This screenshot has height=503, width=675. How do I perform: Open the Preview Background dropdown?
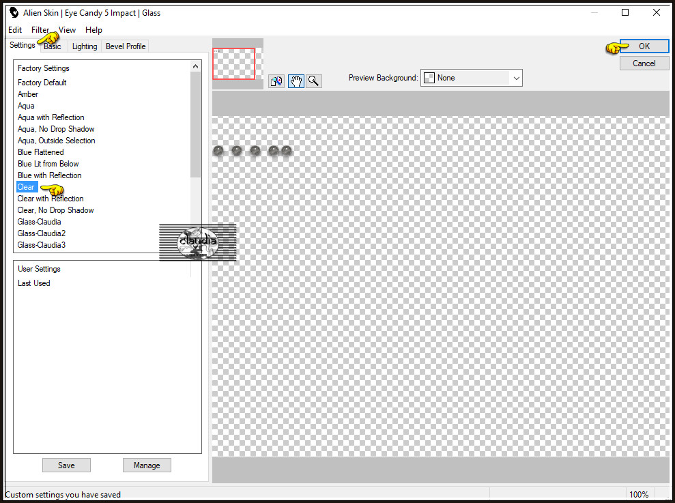click(472, 78)
